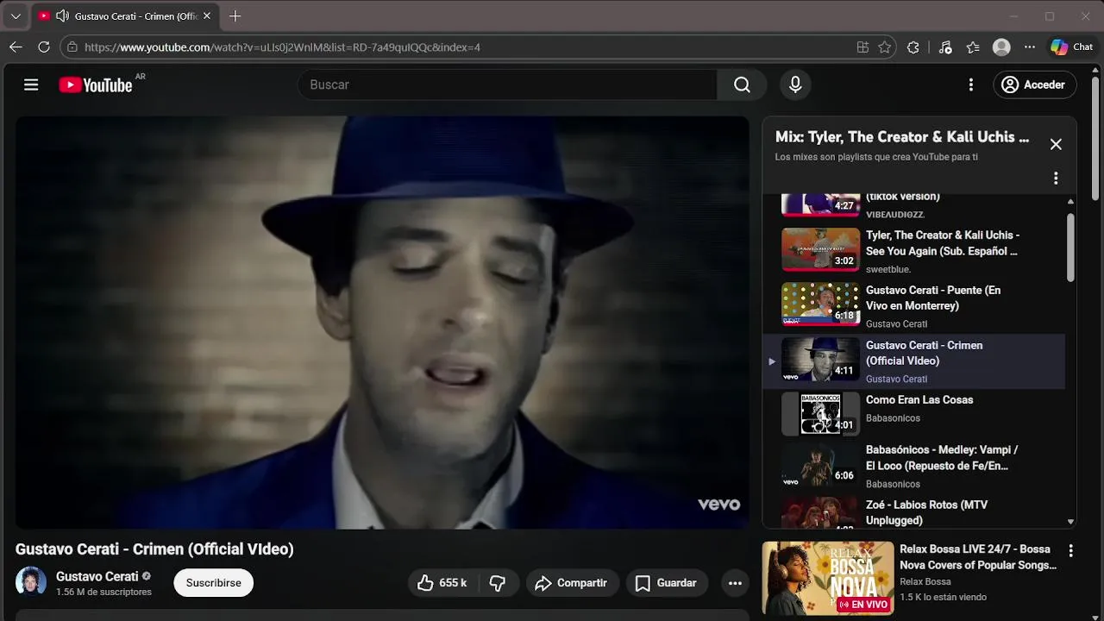Open Relax Bossa LIVE 24/7 thumbnail

point(828,578)
